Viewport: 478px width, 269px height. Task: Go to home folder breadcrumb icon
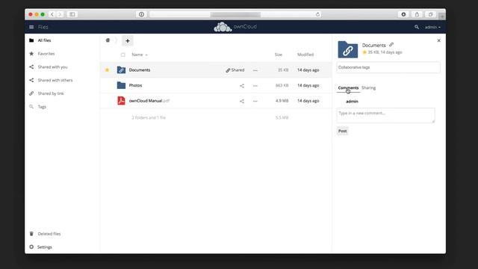coord(108,40)
